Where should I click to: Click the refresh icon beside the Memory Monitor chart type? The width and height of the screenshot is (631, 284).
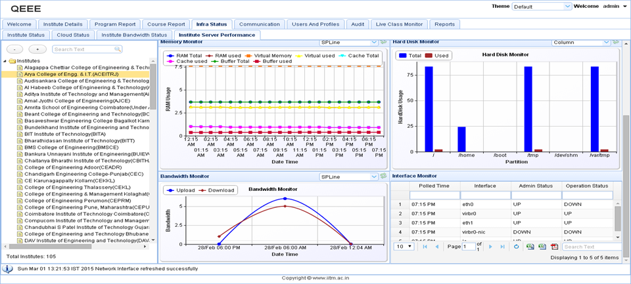pos(383,42)
